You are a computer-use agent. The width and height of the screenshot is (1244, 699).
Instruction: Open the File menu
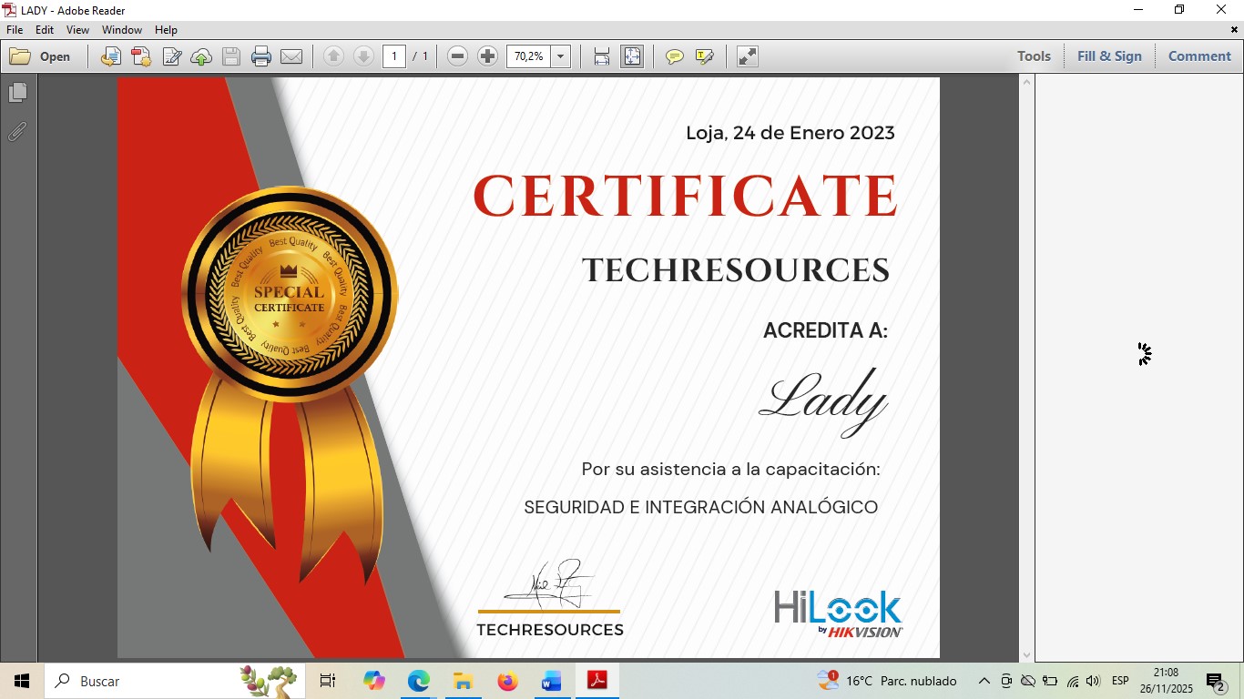(x=15, y=30)
